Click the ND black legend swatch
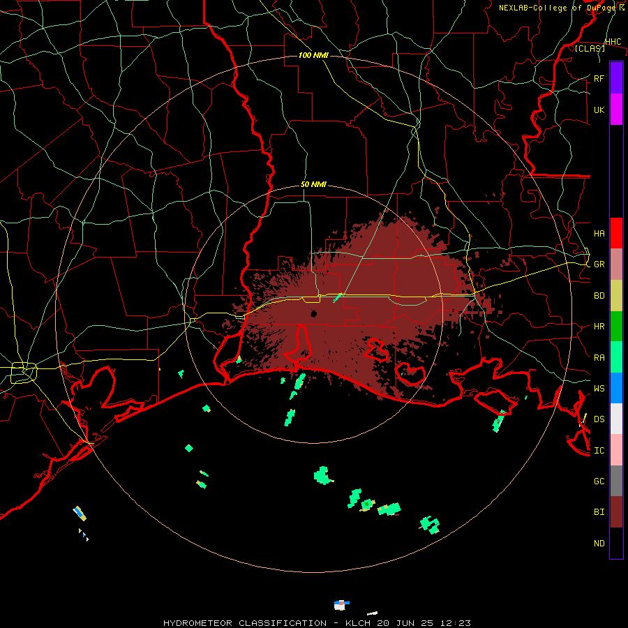The width and height of the screenshot is (628, 628). coord(616,543)
